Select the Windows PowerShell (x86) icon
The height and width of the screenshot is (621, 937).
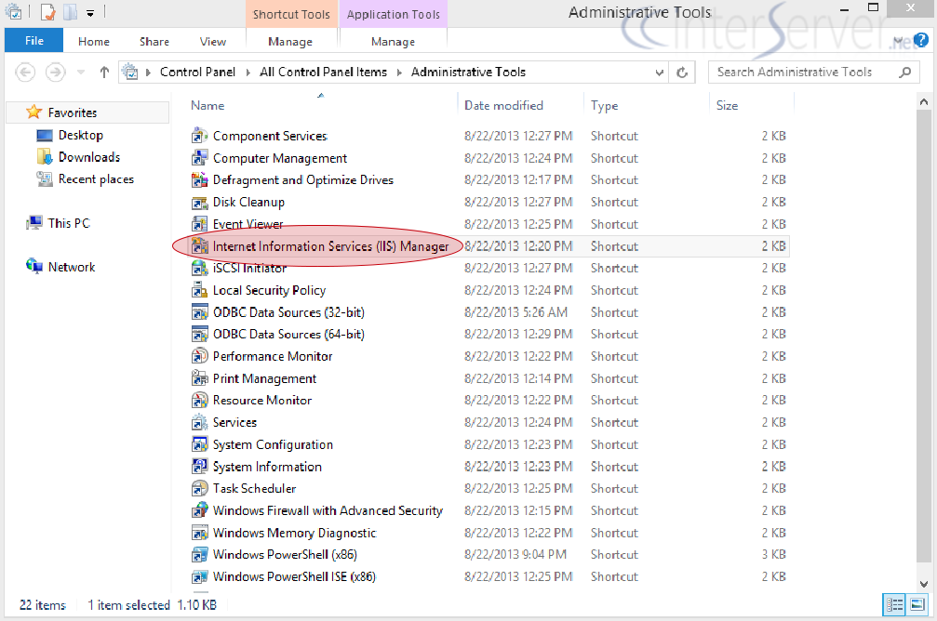(x=199, y=555)
